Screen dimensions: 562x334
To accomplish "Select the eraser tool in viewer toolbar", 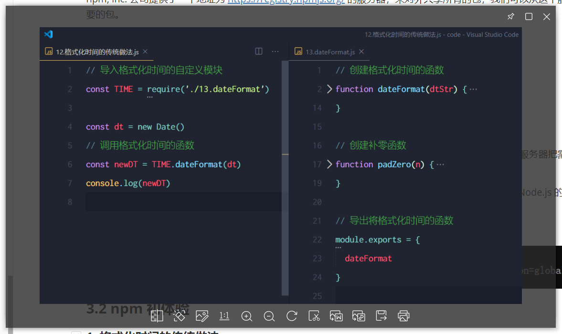I will (179, 316).
